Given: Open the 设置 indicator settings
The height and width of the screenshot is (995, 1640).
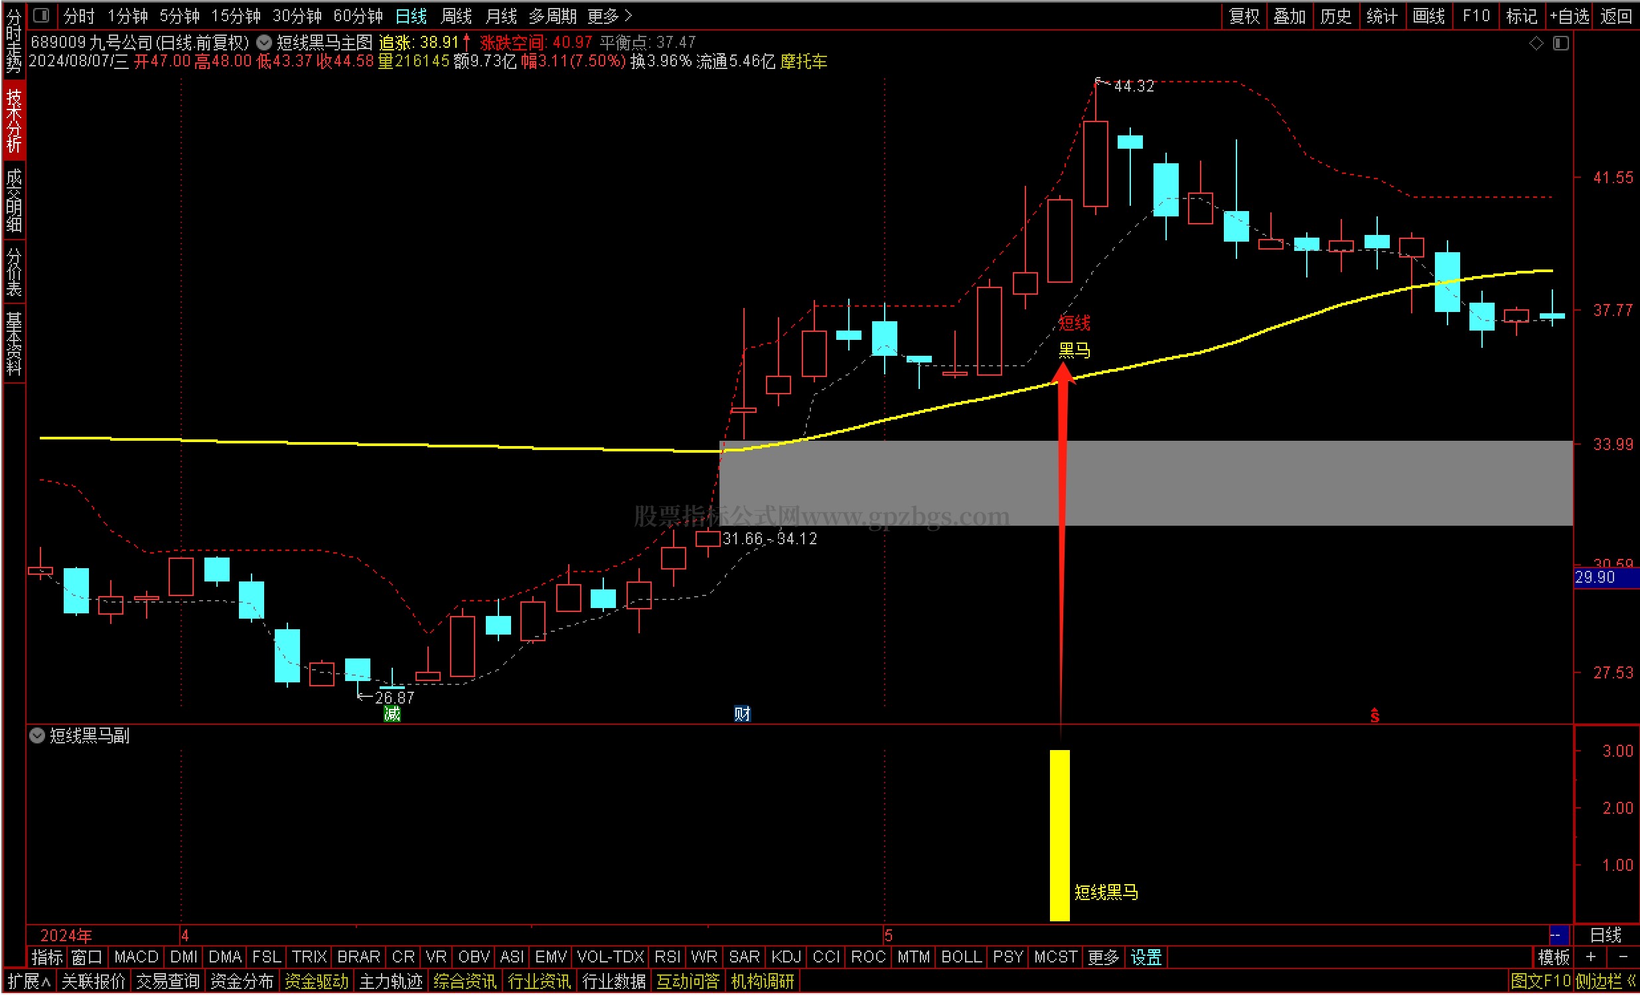Looking at the screenshot, I should 1146,957.
